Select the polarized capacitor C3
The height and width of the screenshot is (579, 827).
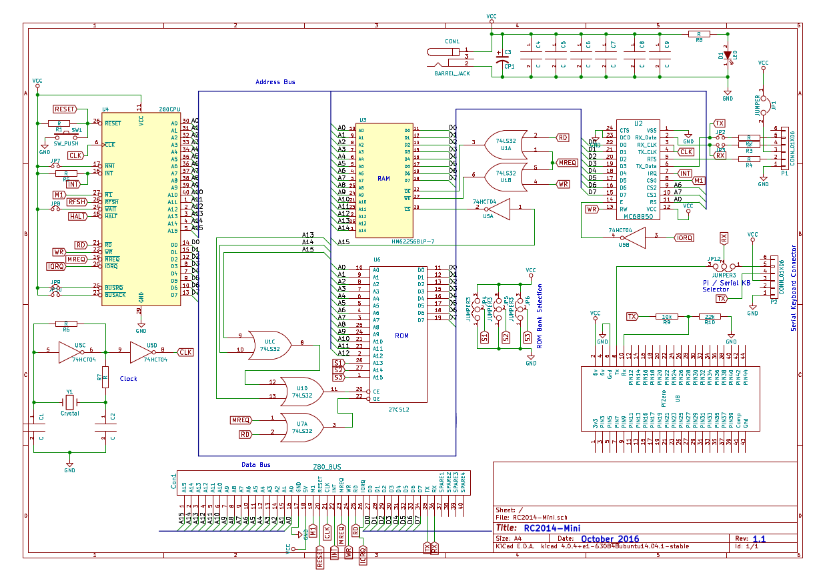502,59
